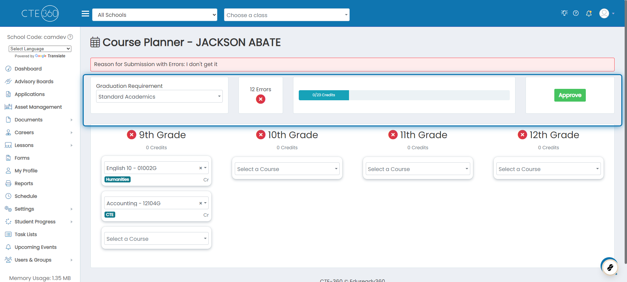Click the 11th Grade error icon
This screenshot has width=627, height=282.
pos(393,135)
